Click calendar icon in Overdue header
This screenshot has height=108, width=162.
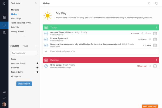click(x=46, y=60)
